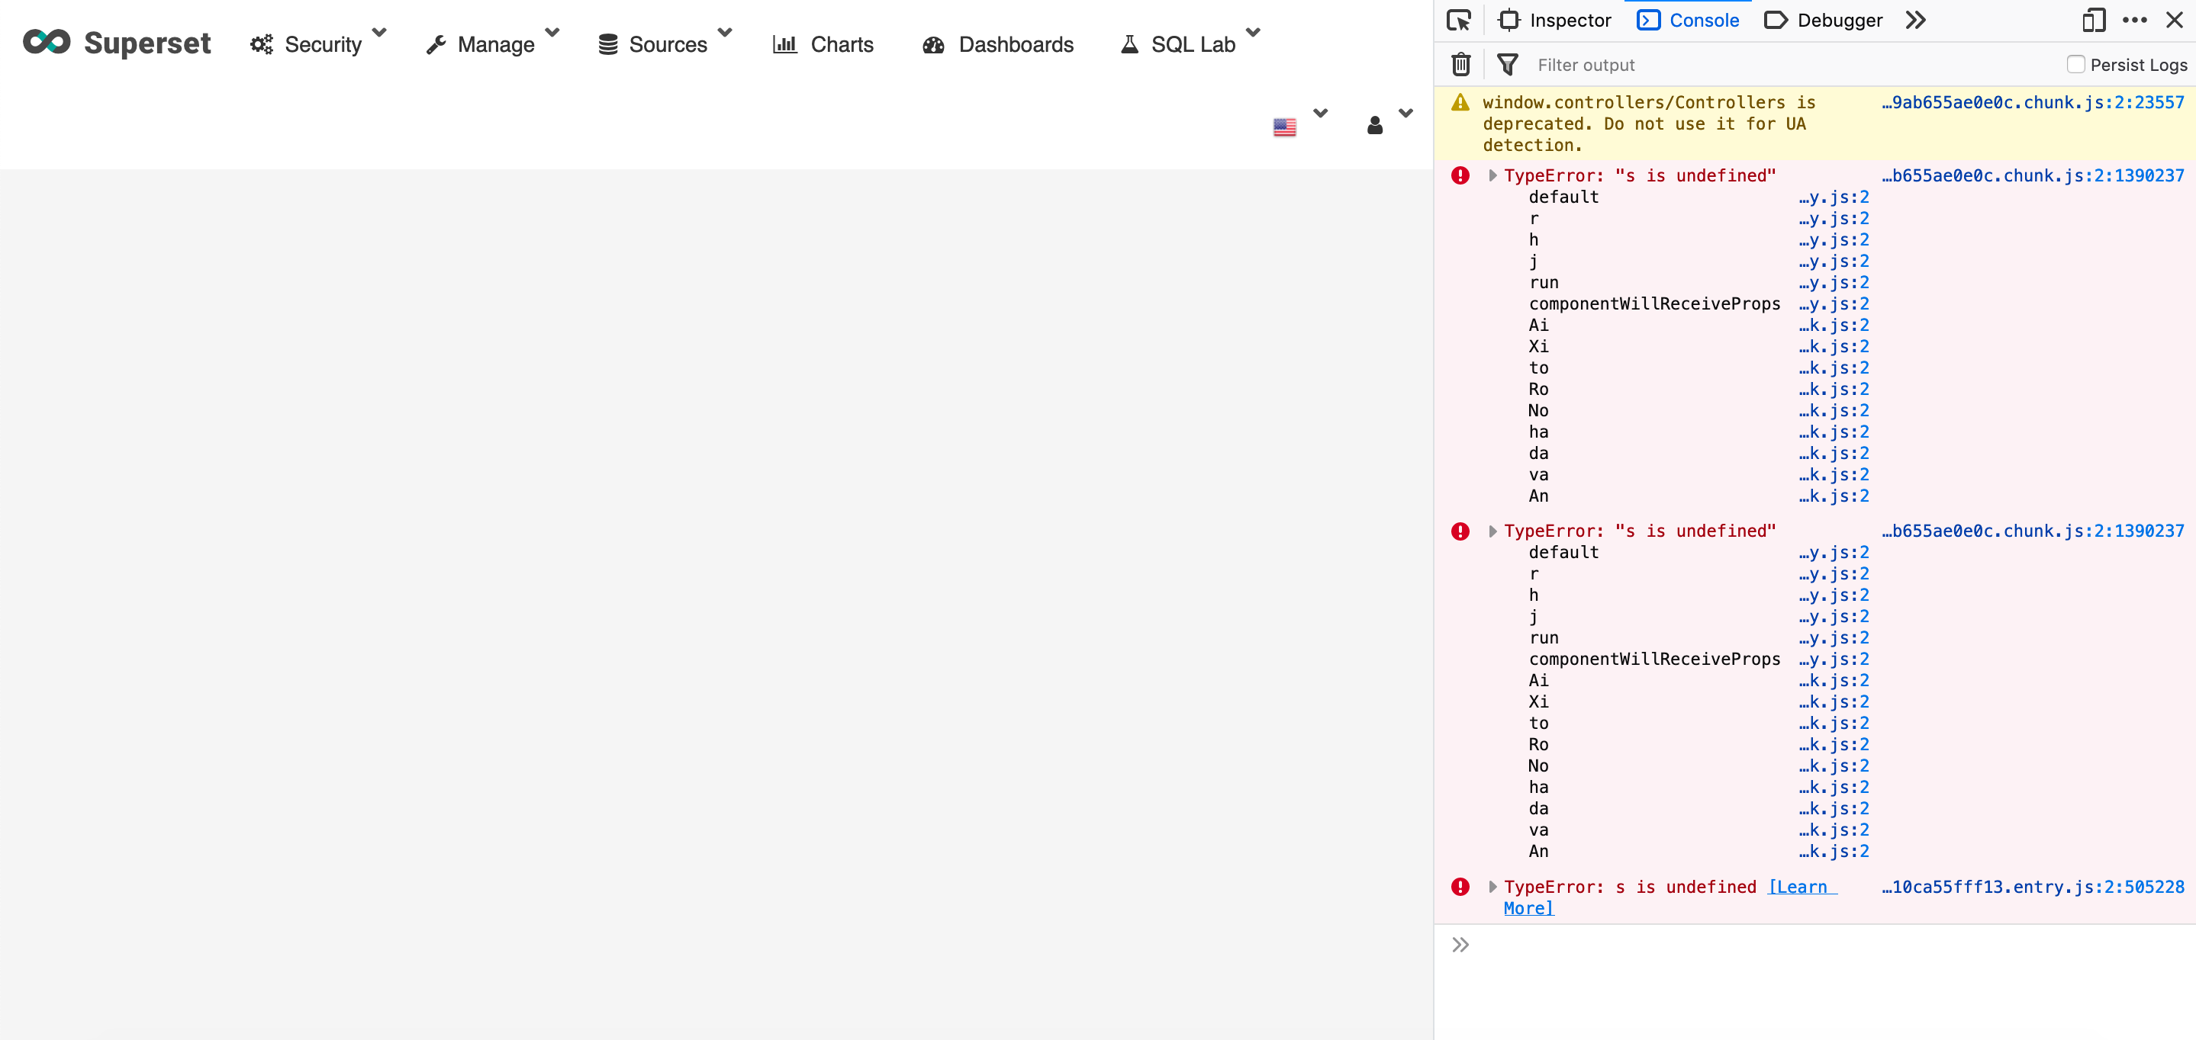
Task: Expand the user profile dropdown
Action: (1404, 114)
